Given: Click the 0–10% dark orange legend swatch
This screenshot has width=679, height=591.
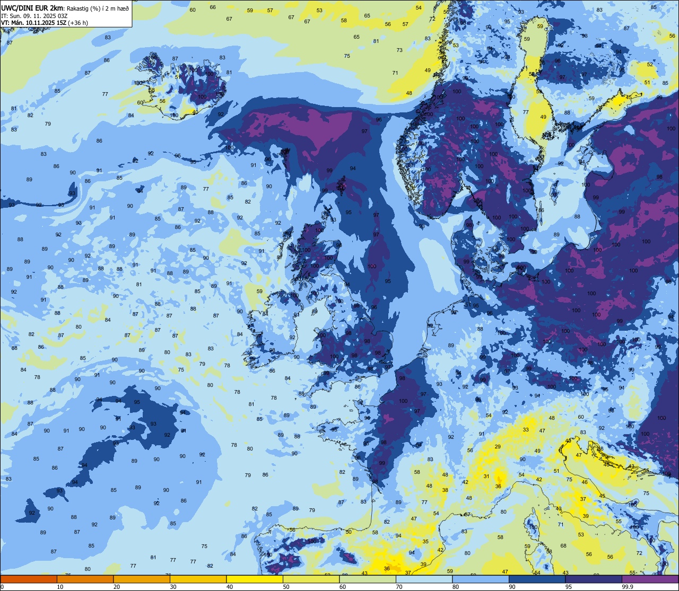Looking at the screenshot, I should pyautogui.click(x=29, y=579).
